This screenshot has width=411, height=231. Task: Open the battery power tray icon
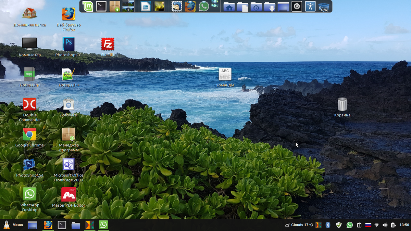pyautogui.click(x=393, y=225)
